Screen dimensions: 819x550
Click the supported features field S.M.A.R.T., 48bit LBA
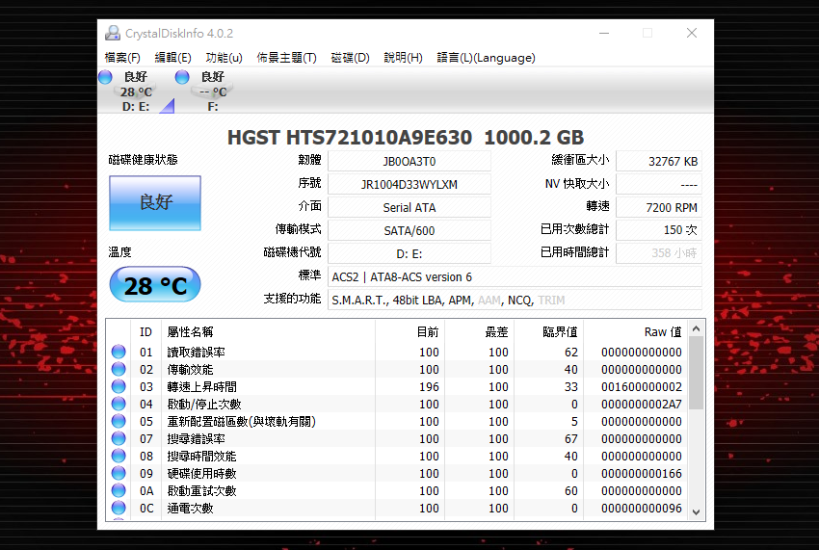point(515,300)
